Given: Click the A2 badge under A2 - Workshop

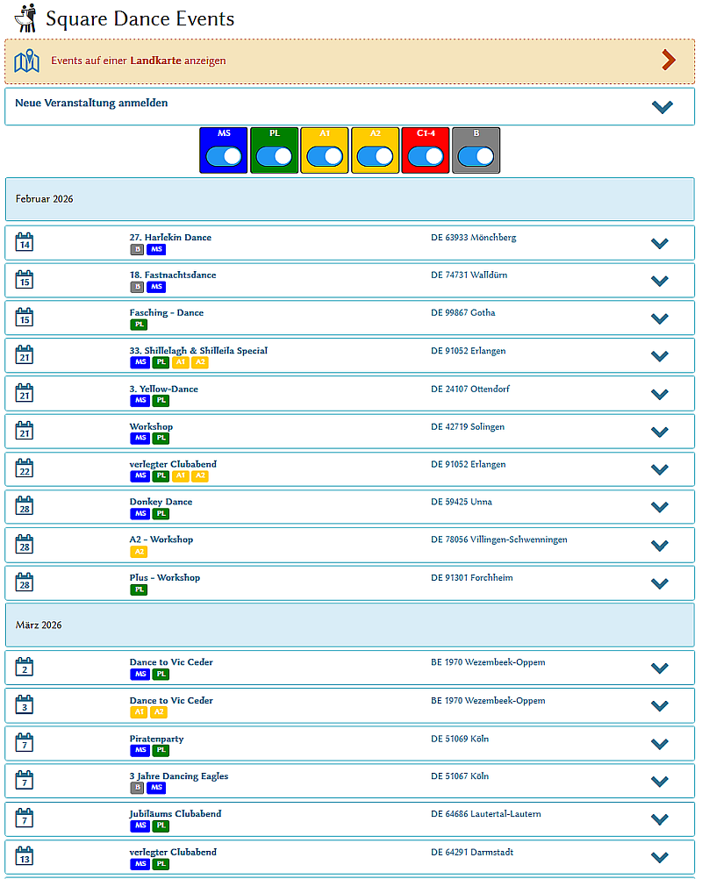Looking at the screenshot, I should click(139, 552).
